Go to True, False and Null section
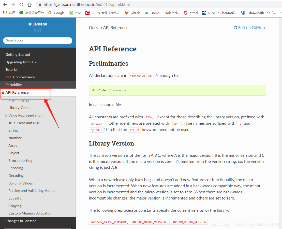 (x=24, y=123)
